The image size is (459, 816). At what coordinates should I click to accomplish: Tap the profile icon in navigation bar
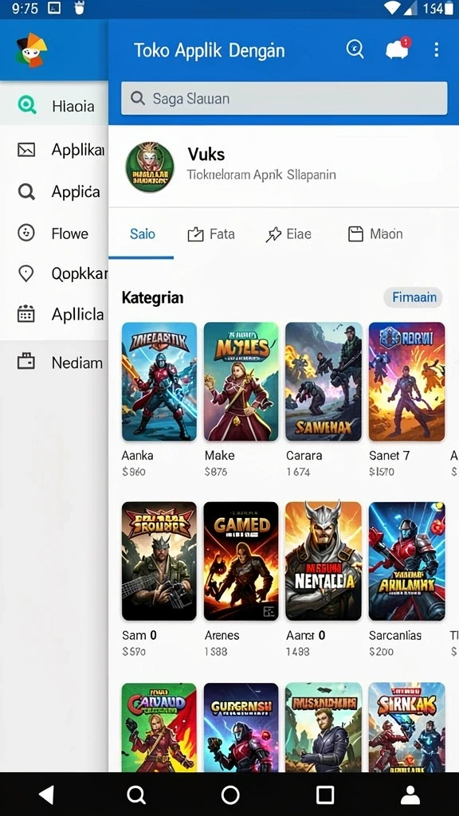coord(410,795)
